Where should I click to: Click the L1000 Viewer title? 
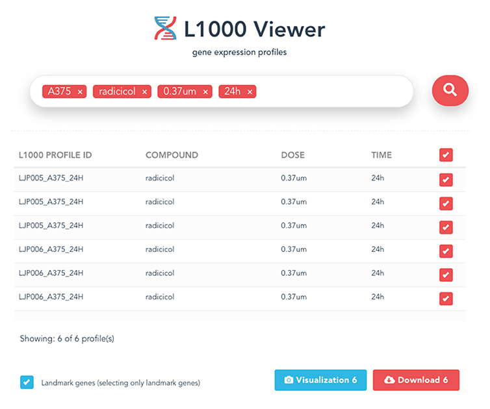click(x=254, y=29)
